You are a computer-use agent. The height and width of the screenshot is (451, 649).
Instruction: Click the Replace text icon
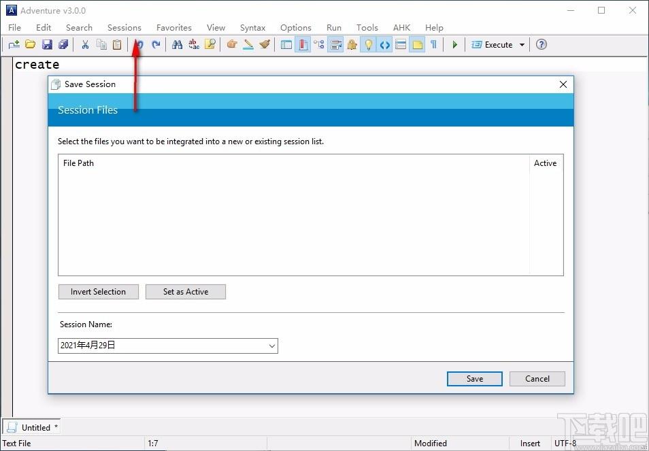[194, 44]
